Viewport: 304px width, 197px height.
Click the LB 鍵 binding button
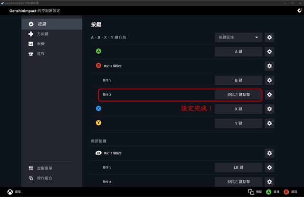(238, 167)
